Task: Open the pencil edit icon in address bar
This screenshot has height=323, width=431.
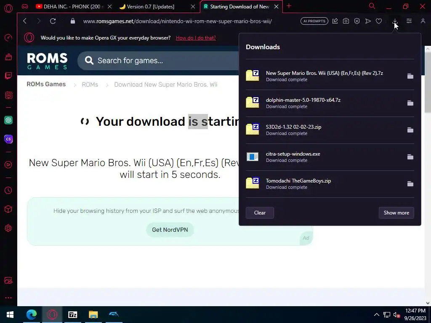Action: pos(335,21)
